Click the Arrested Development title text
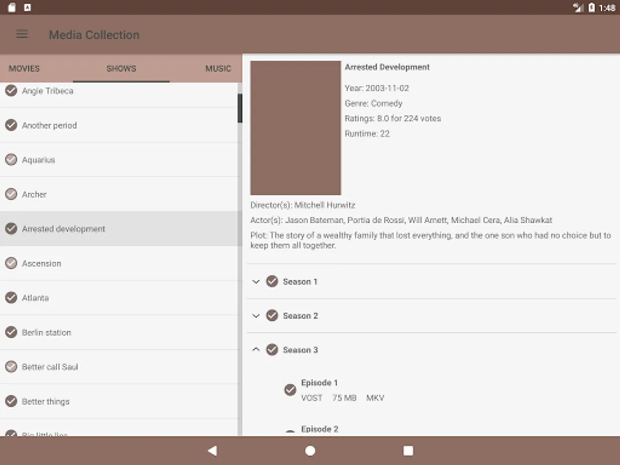 pyautogui.click(x=387, y=67)
